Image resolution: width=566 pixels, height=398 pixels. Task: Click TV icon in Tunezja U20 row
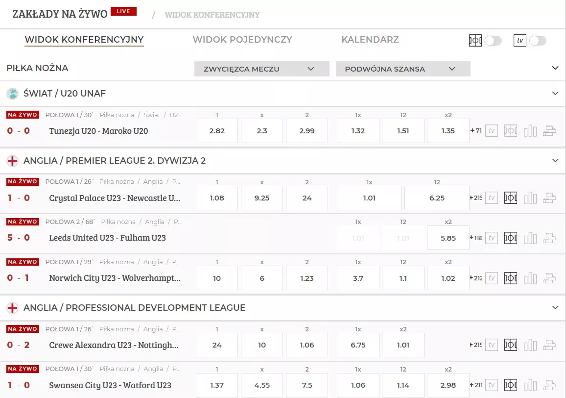[x=492, y=131]
